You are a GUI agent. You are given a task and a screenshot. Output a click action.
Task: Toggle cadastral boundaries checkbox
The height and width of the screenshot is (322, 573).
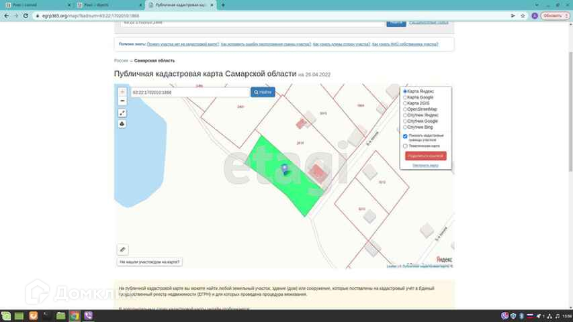click(405, 137)
